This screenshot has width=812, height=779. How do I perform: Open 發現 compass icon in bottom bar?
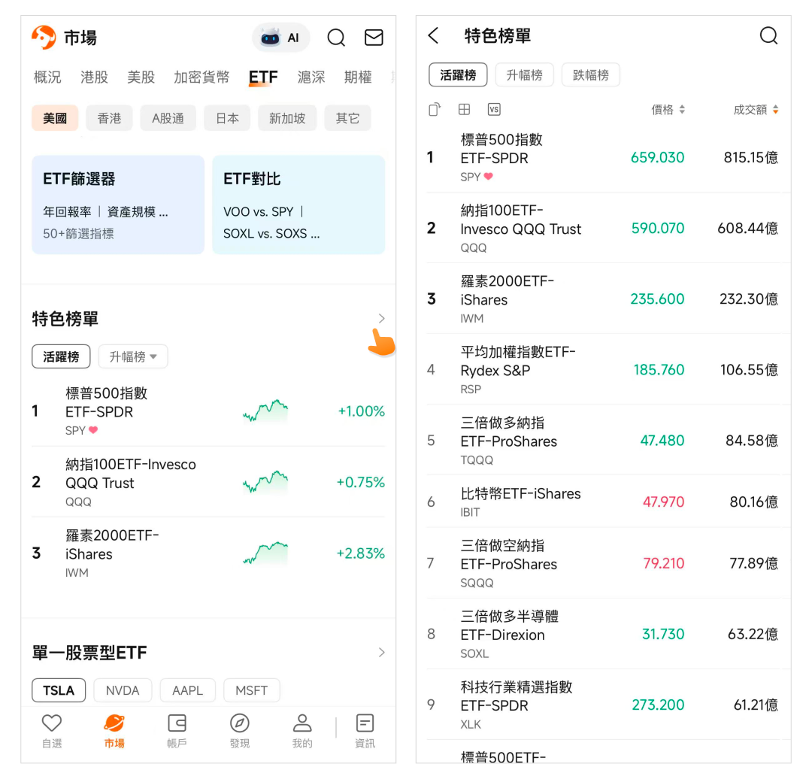(x=239, y=731)
